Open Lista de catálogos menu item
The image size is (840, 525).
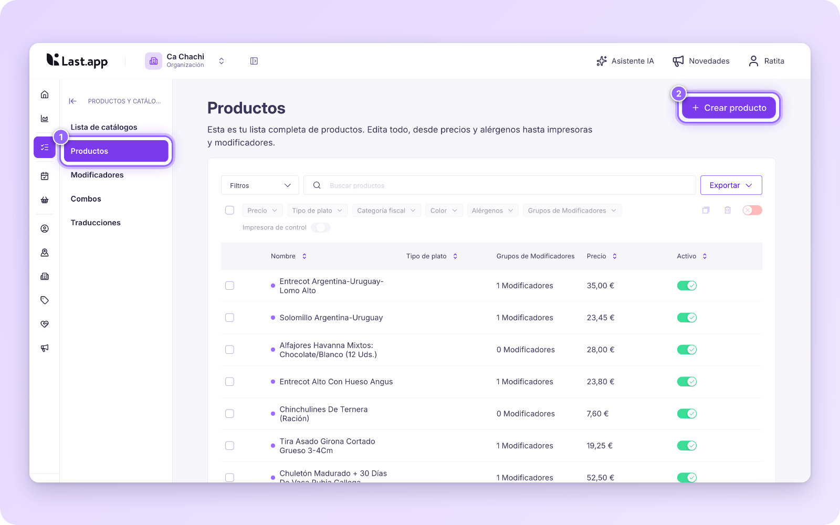pos(104,127)
